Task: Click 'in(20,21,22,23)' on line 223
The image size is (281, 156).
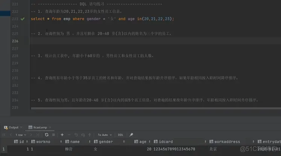Action: click(x=155, y=19)
